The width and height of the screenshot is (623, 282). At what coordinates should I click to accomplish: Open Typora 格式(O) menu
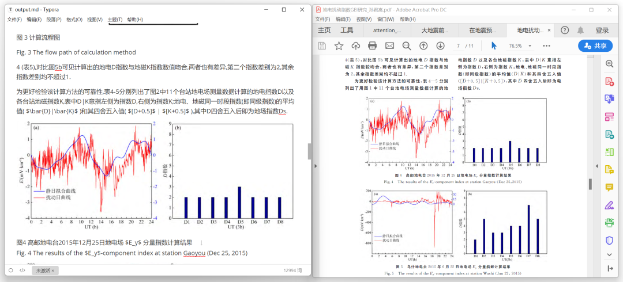tap(74, 20)
